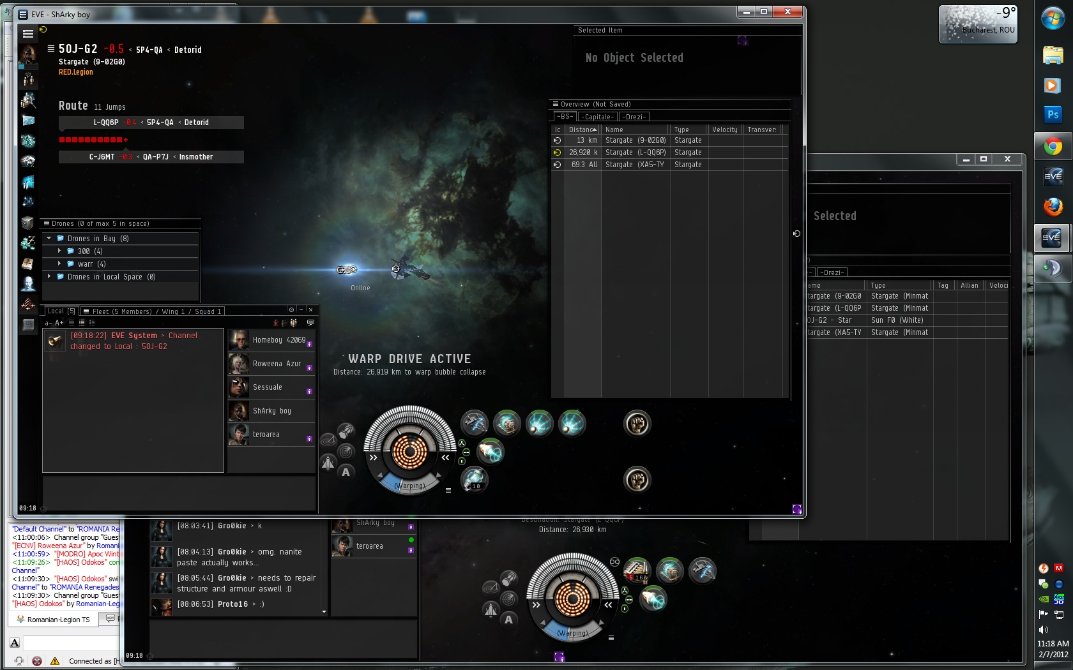Open the Overview settings menu icon
The width and height of the screenshot is (1073, 670).
pos(556,104)
